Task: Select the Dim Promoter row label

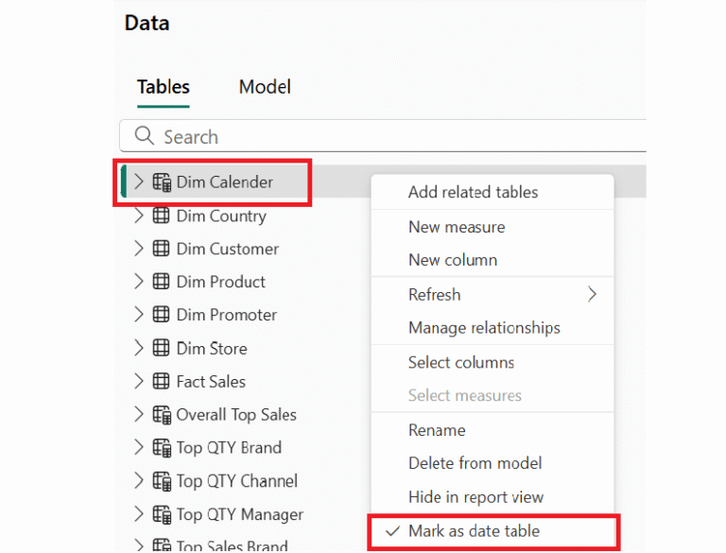Action: point(227,315)
